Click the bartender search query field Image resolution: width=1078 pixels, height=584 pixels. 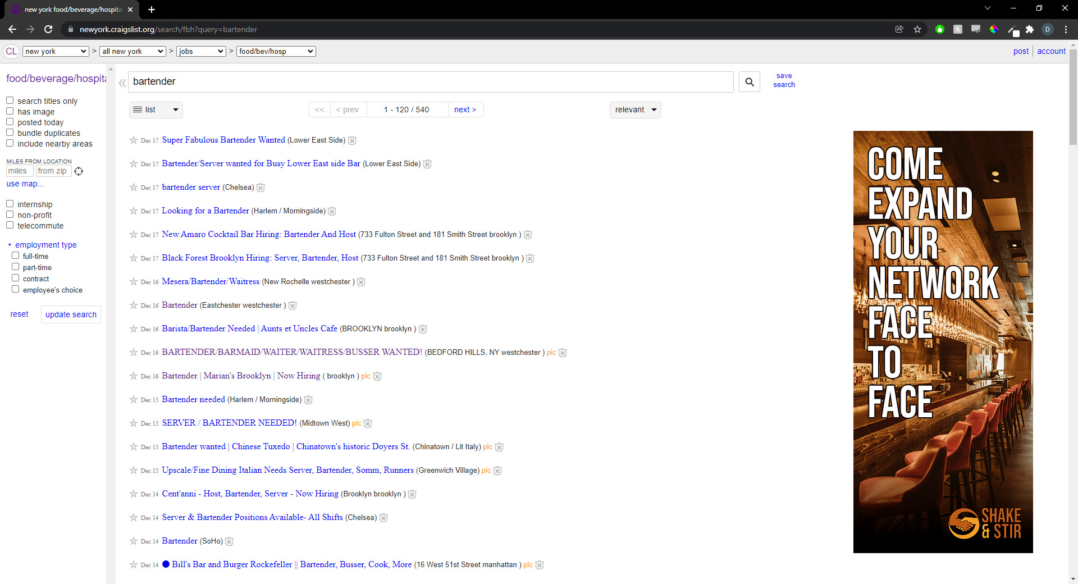[431, 82]
